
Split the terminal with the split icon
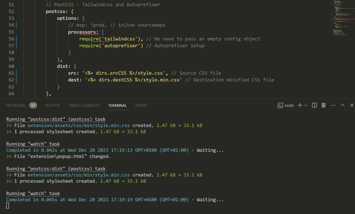[x=314, y=105]
